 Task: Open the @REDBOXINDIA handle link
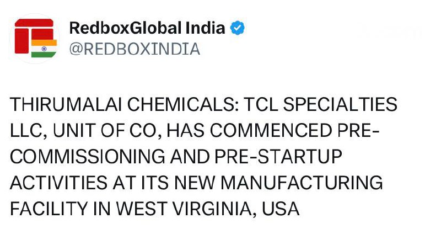point(134,49)
